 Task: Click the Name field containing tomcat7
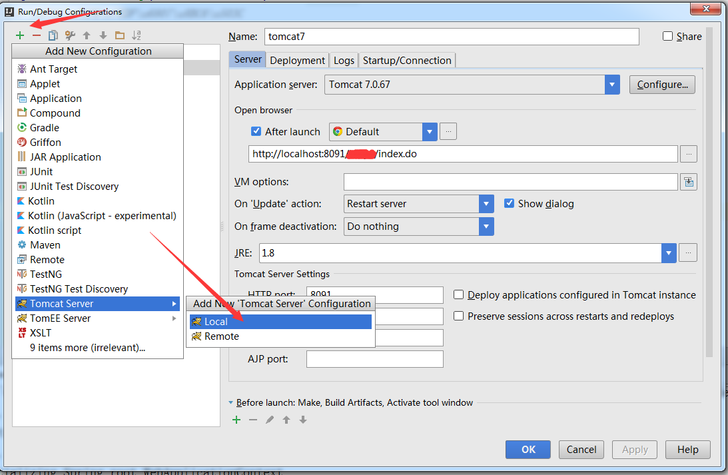pyautogui.click(x=452, y=37)
